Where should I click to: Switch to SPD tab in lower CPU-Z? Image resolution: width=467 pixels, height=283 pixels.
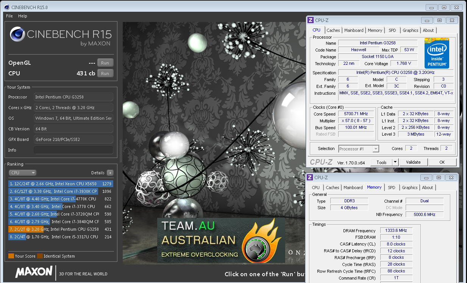tap(392, 188)
